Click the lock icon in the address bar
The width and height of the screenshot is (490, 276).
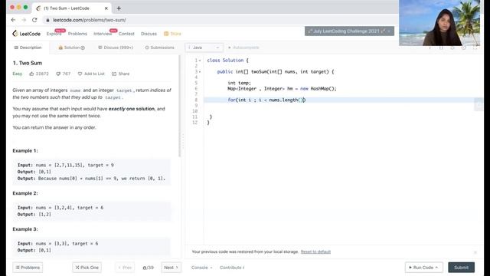[x=47, y=20]
